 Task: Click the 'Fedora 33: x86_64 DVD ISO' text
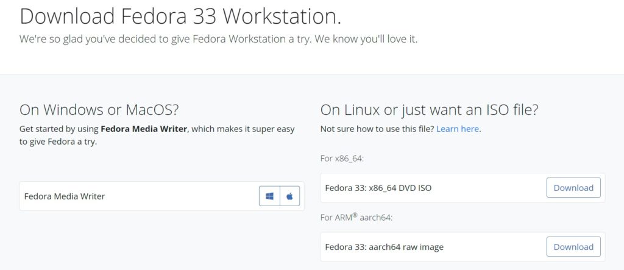click(378, 188)
